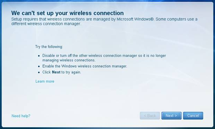
Task: Click the "managing wireless connections." continuation line
Action: [69, 60]
